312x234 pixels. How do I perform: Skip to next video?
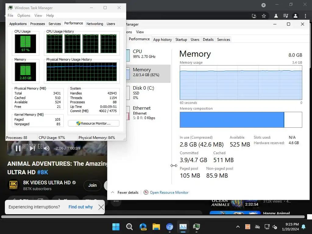pos(32,148)
